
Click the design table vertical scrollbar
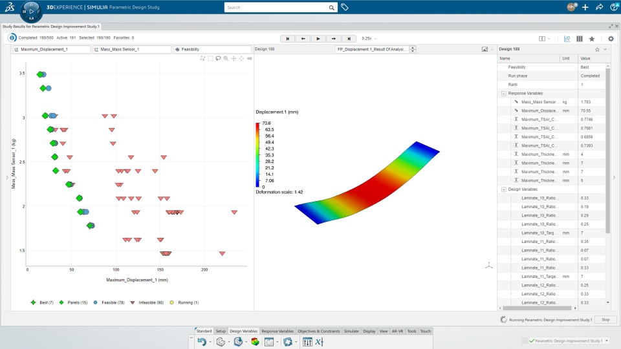pos(608,151)
